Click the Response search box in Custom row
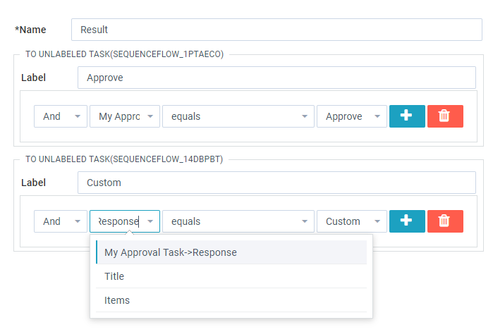The height and width of the screenshot is (332, 493). (117, 221)
